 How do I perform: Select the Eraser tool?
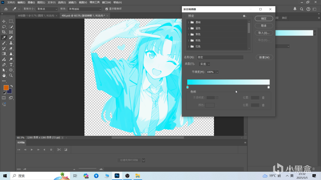pos(11,48)
